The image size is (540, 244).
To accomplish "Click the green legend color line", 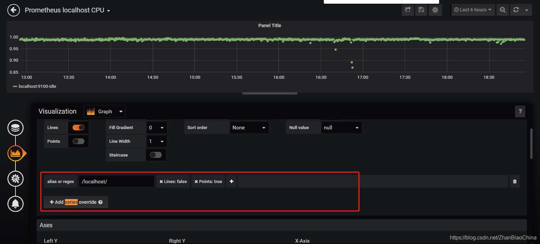I will click(15, 86).
